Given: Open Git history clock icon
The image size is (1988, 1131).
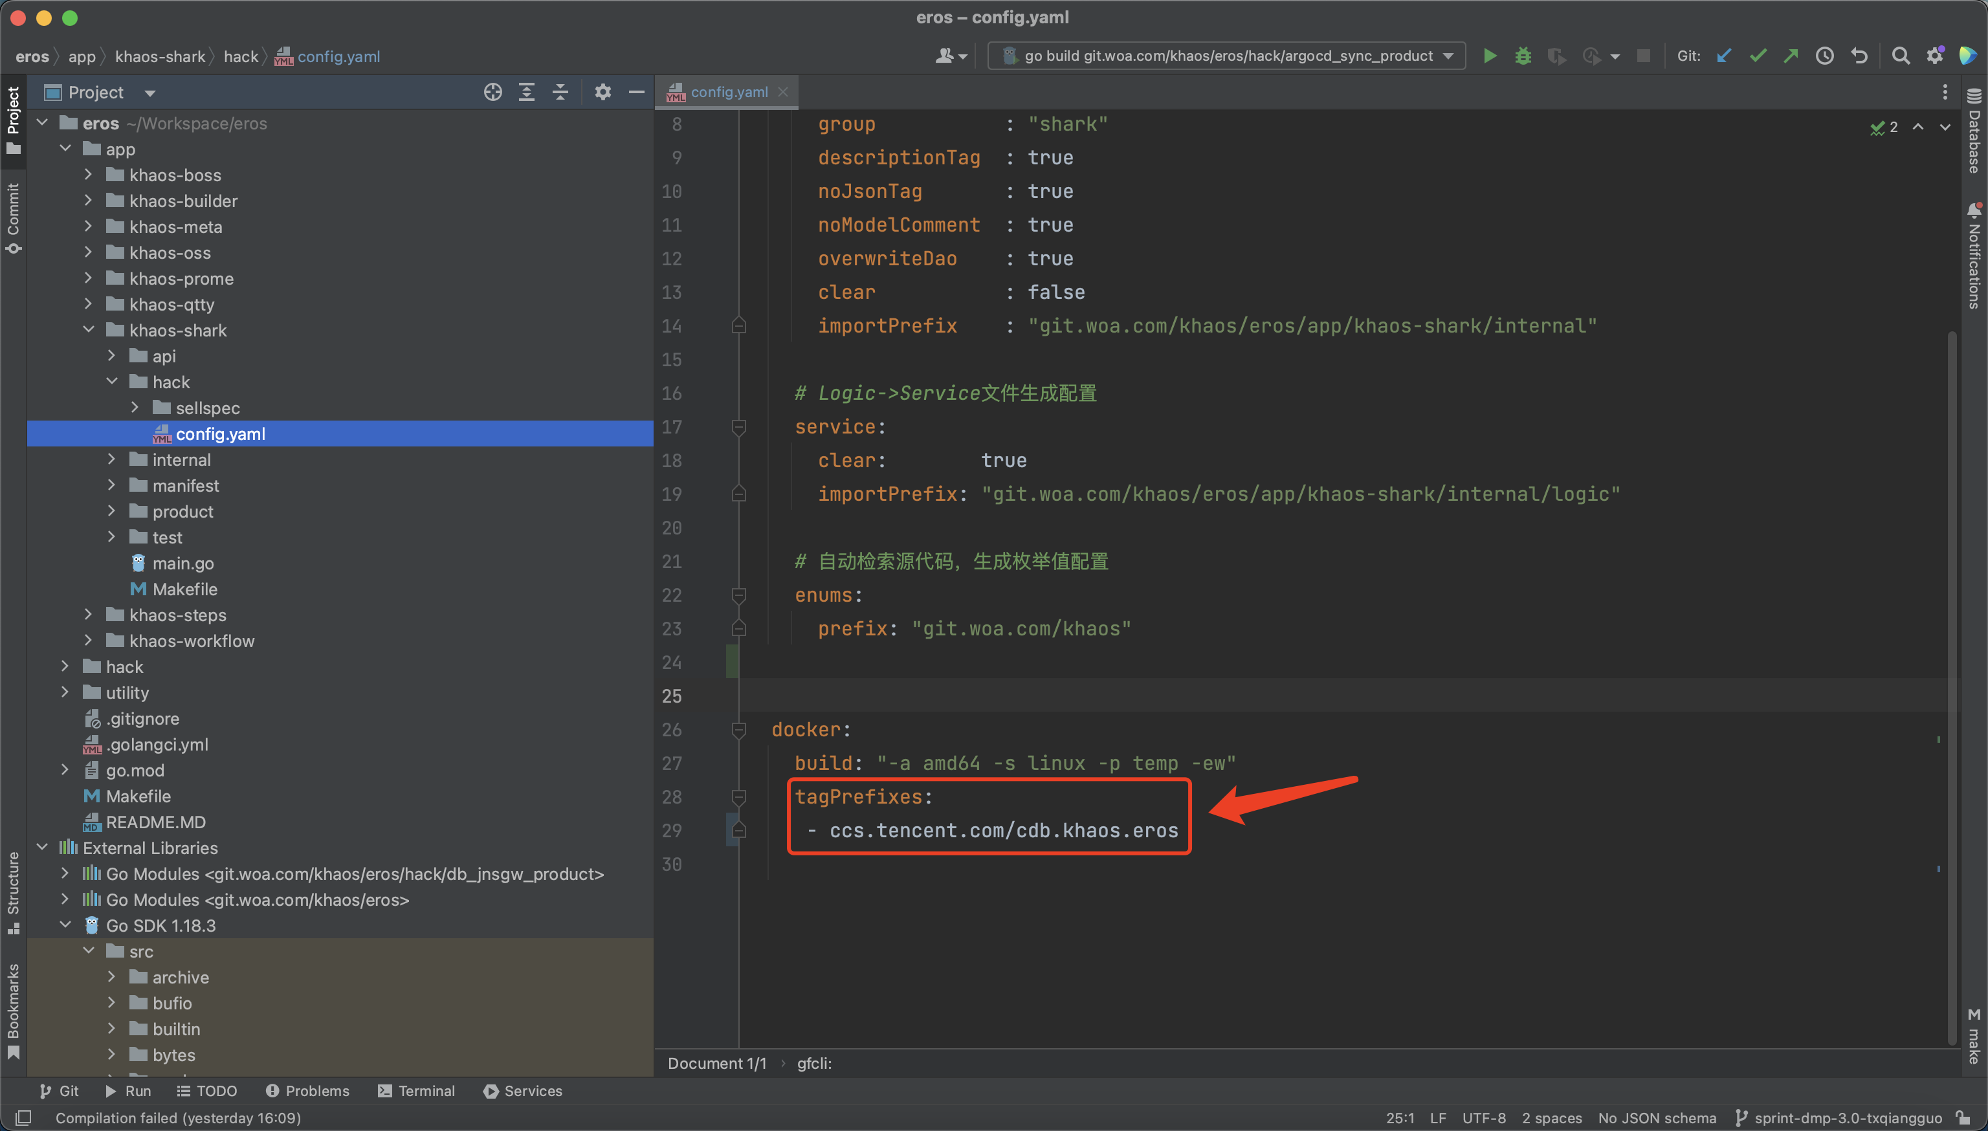Looking at the screenshot, I should point(1824,56).
